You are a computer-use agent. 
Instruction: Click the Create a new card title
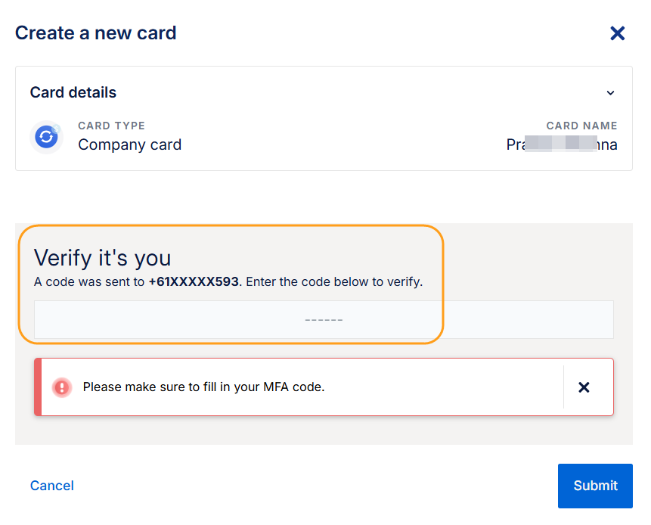coord(96,33)
